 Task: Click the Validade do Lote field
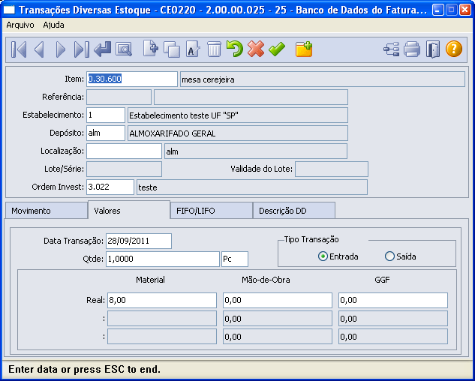pos(332,169)
